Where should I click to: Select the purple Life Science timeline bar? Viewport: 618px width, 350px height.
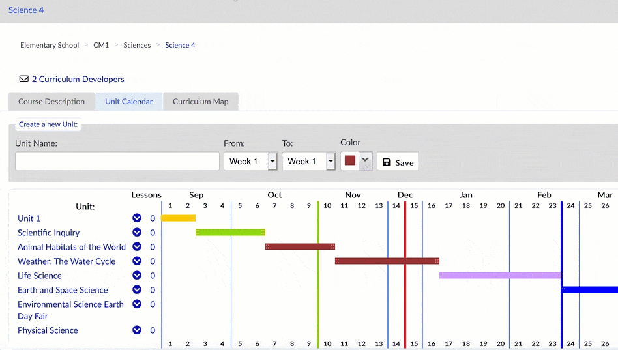(x=499, y=276)
